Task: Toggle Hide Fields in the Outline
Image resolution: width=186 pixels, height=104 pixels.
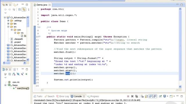Action: 18,74
